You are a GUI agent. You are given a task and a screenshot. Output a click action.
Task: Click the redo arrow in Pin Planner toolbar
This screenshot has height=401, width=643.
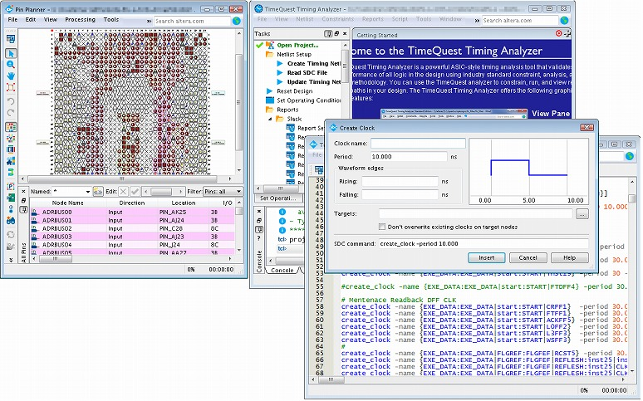point(11,112)
